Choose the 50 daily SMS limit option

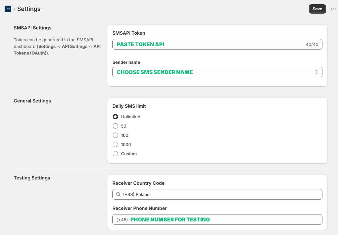click(x=115, y=126)
